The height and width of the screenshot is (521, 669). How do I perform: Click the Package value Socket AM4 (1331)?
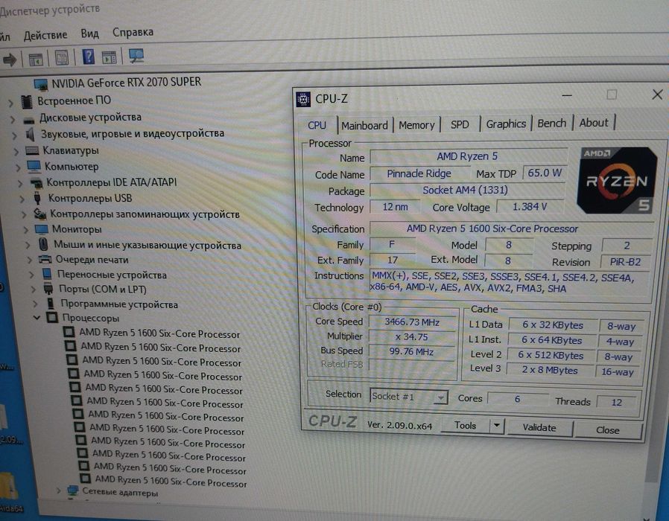coord(466,190)
